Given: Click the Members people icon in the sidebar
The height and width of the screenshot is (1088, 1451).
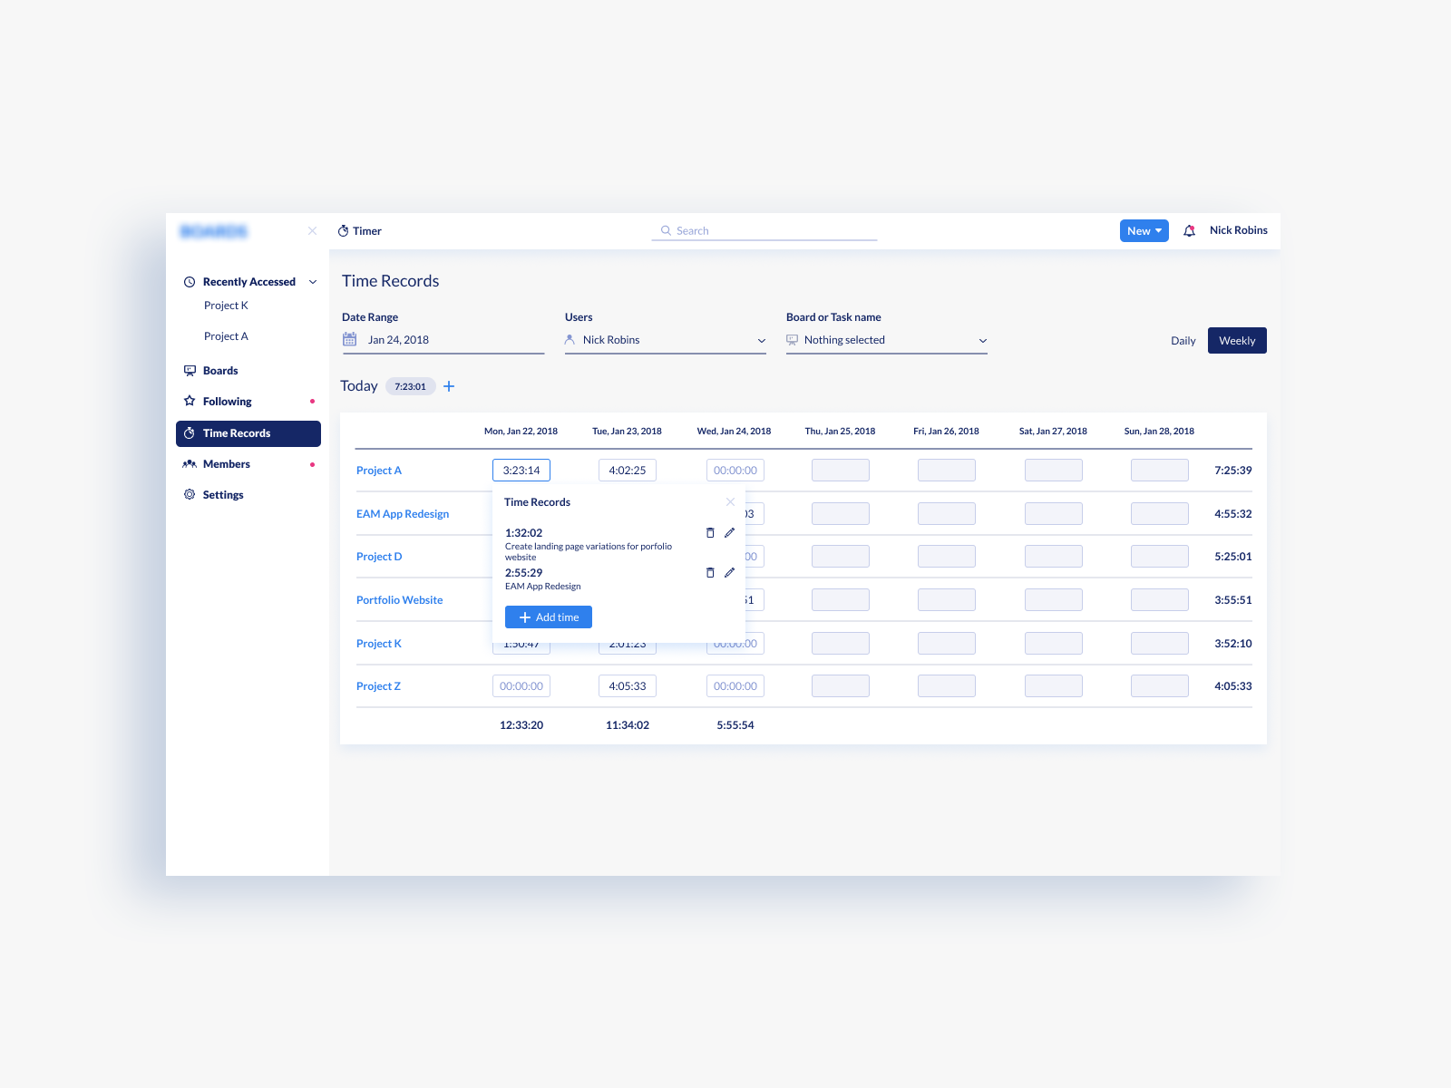Looking at the screenshot, I should tap(190, 463).
